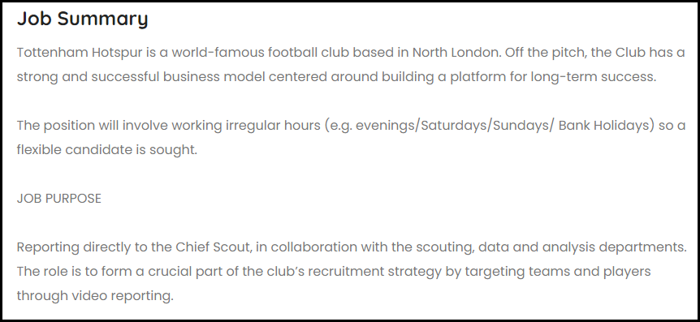Viewport: 700px width, 322px height.
Task: Click the words Chief Scout
Action: tap(212, 247)
